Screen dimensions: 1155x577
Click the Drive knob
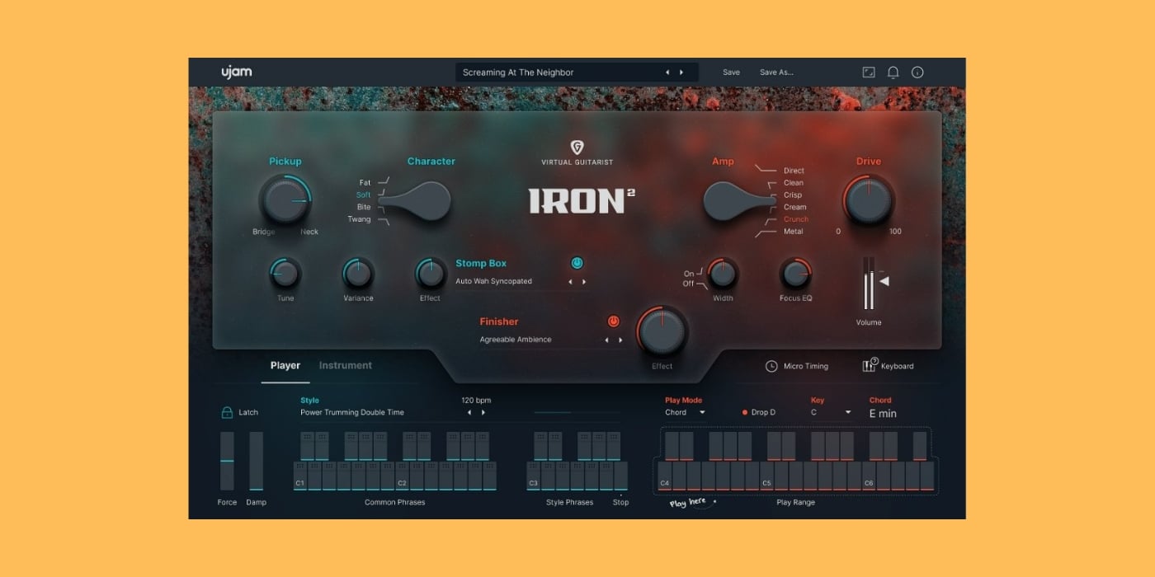pos(869,200)
